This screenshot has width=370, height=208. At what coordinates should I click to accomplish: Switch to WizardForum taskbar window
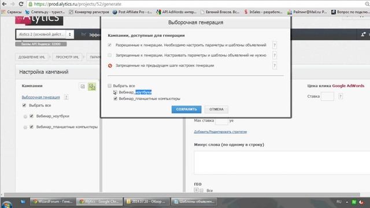[x=53, y=202]
